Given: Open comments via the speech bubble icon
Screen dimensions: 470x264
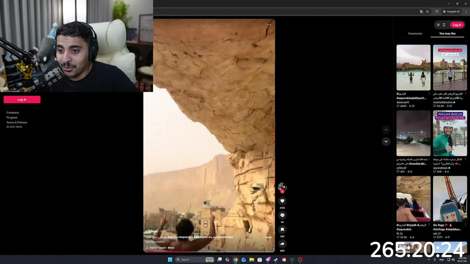Looking at the screenshot, I should 282,215.
